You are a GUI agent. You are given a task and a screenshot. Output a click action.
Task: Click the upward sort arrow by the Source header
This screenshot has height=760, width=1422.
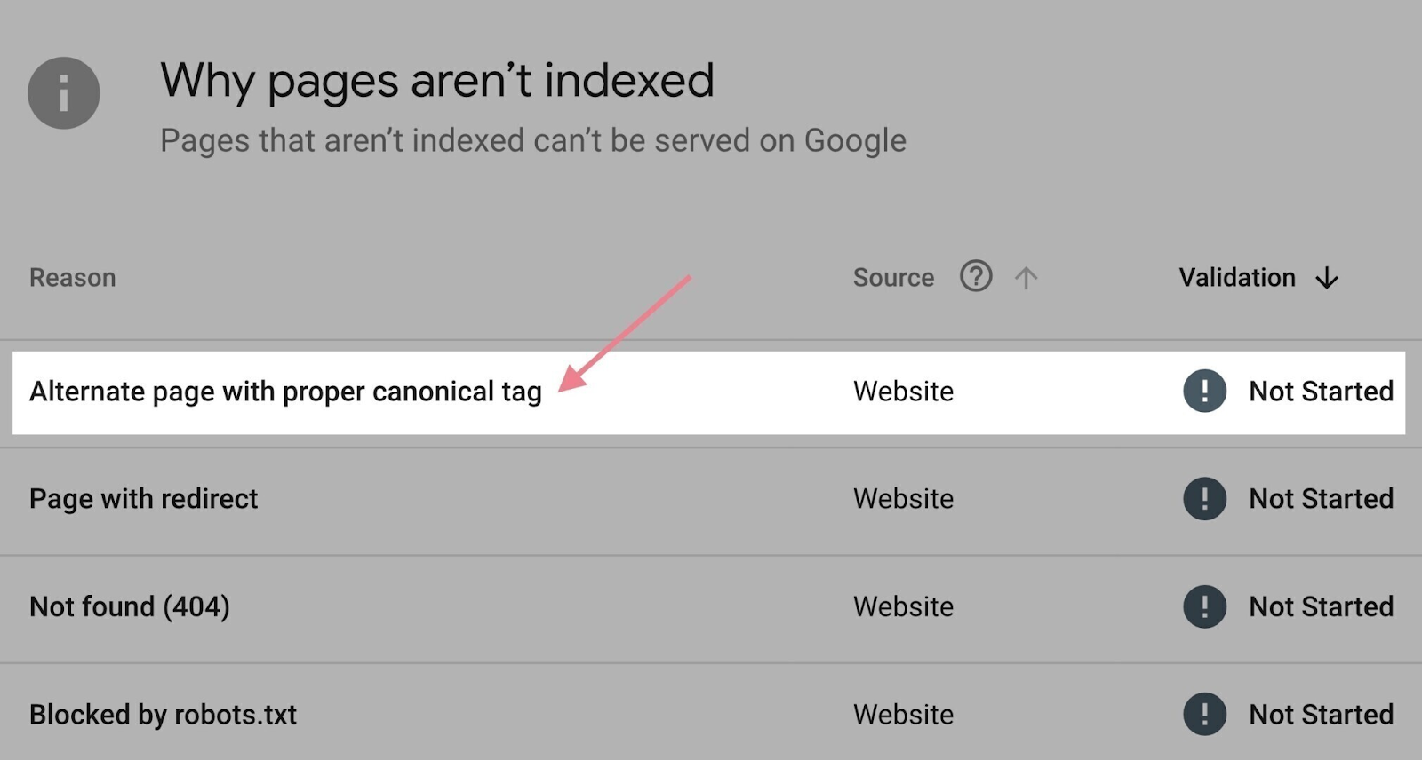tap(1027, 277)
